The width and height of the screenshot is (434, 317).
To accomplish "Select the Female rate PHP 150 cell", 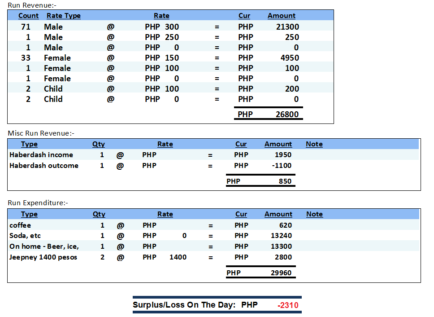I will [162, 58].
